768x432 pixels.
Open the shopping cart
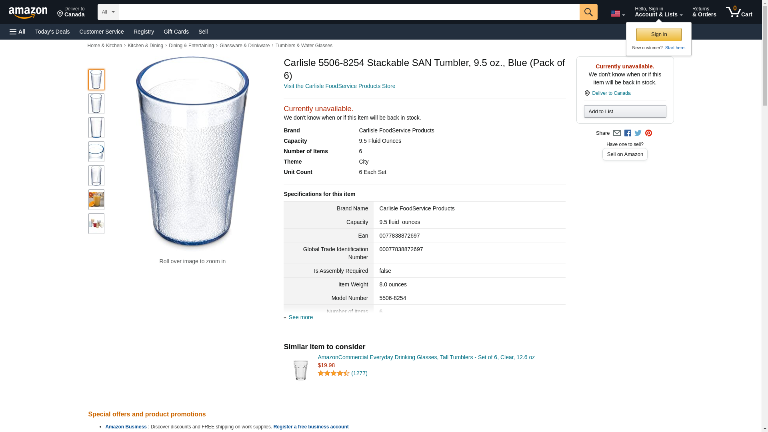tap(739, 12)
